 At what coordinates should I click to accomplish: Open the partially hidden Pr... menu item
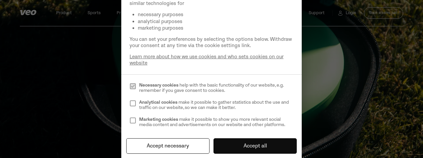click(119, 13)
